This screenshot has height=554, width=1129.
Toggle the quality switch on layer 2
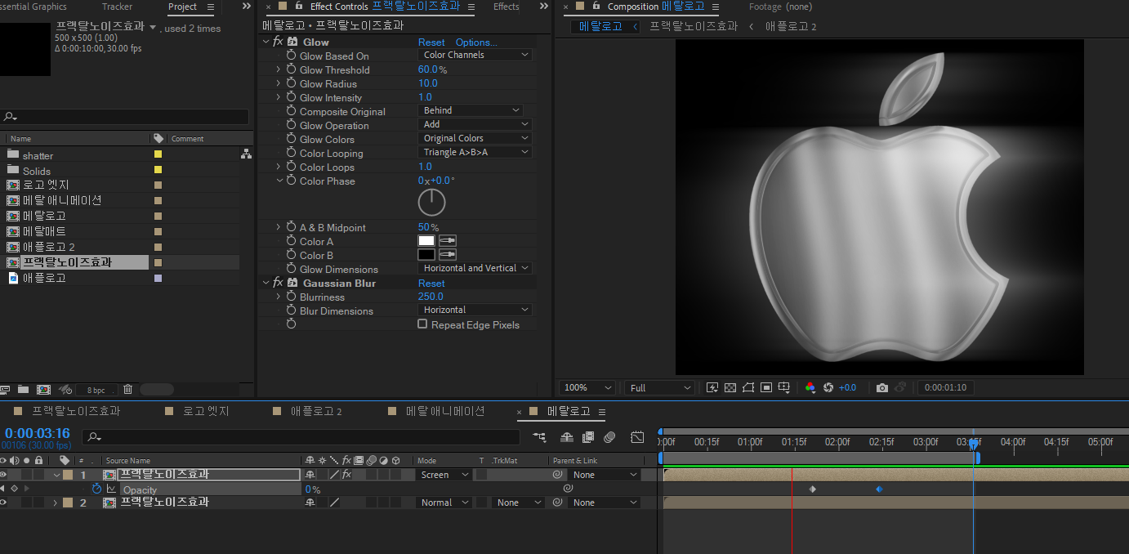click(334, 503)
